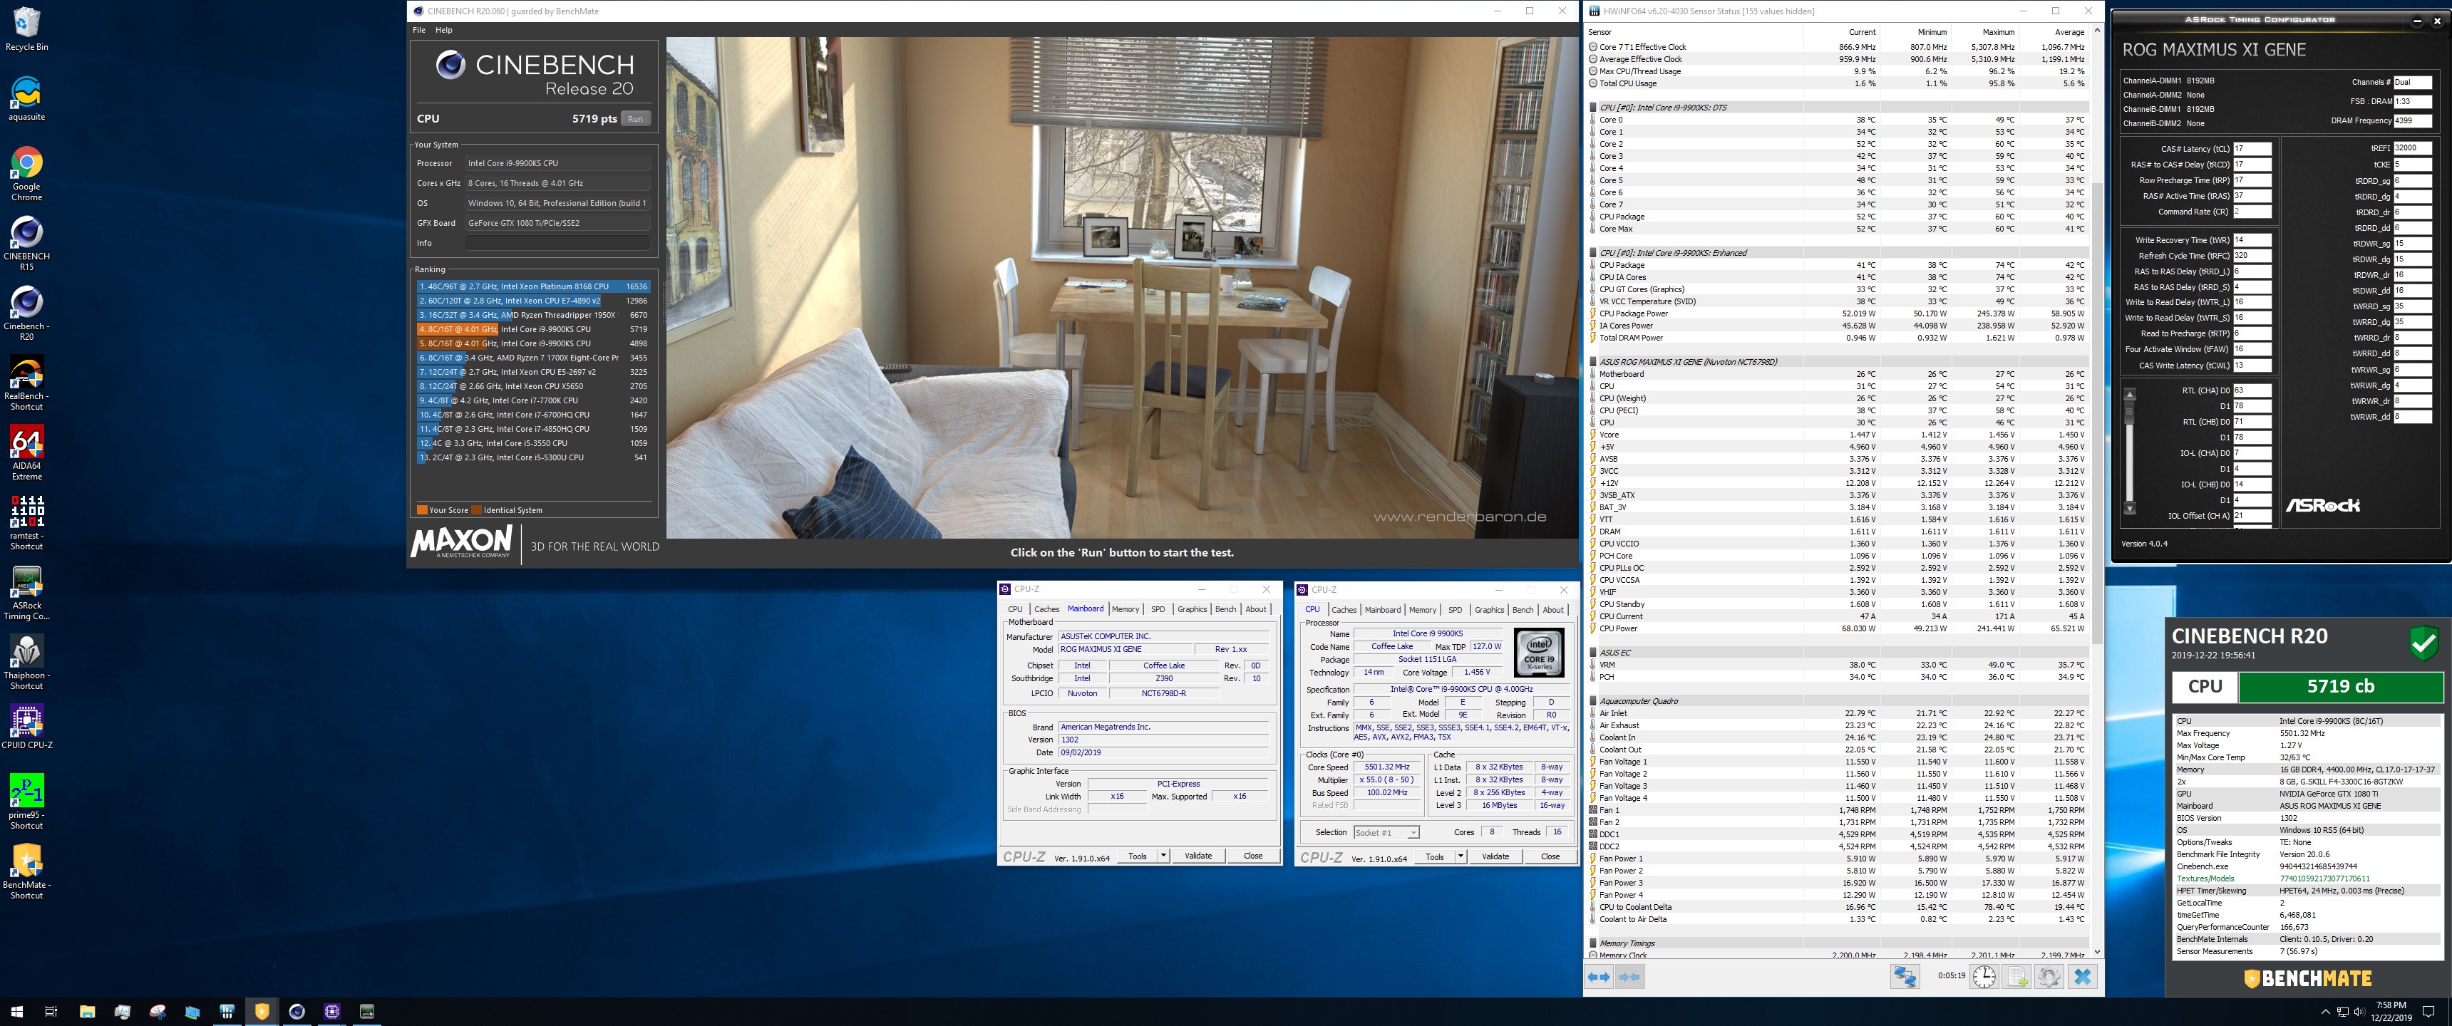Open ASRock Timing Configurator desktop icon

[x=26, y=593]
